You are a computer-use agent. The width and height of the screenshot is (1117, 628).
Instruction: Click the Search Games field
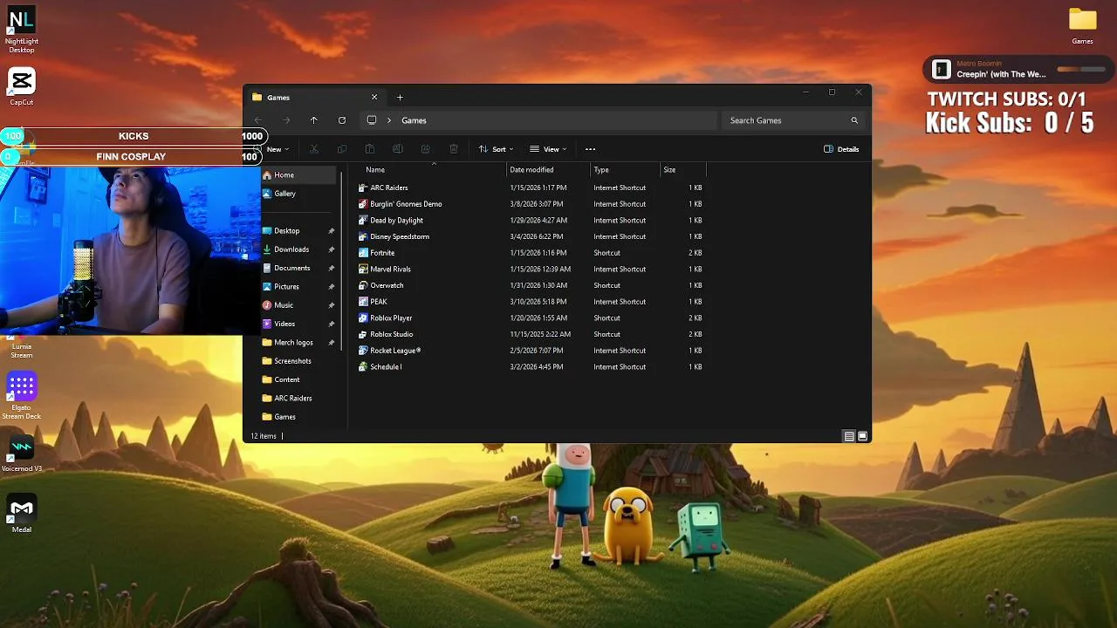point(794,120)
